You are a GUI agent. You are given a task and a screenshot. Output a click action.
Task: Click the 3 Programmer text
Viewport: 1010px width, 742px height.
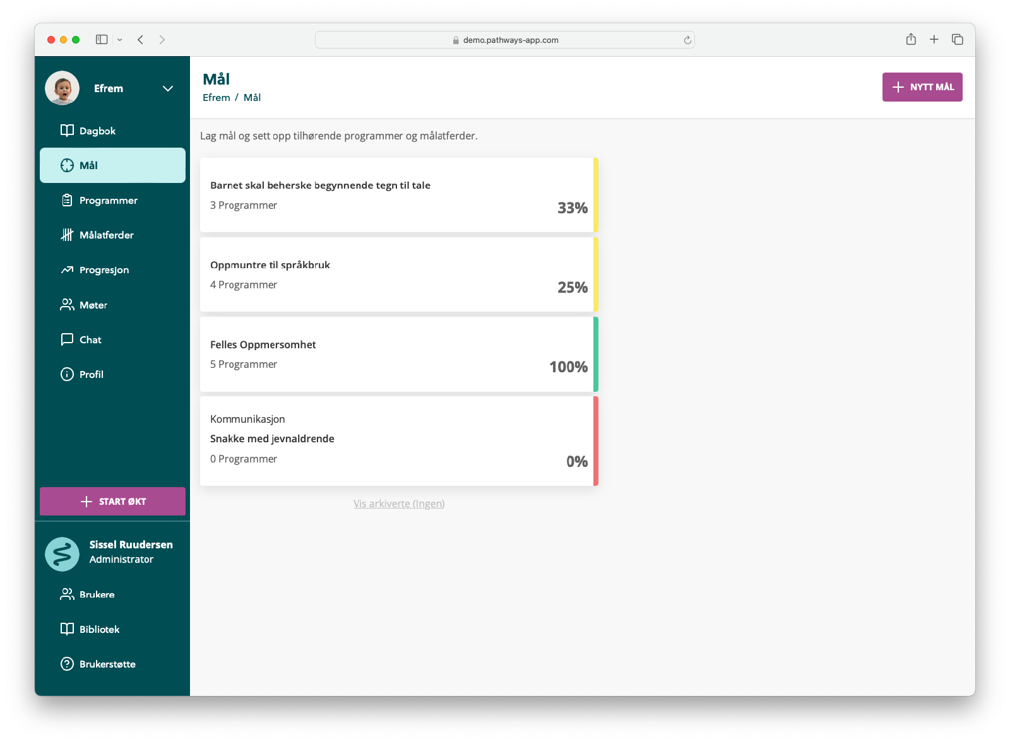[x=244, y=205]
